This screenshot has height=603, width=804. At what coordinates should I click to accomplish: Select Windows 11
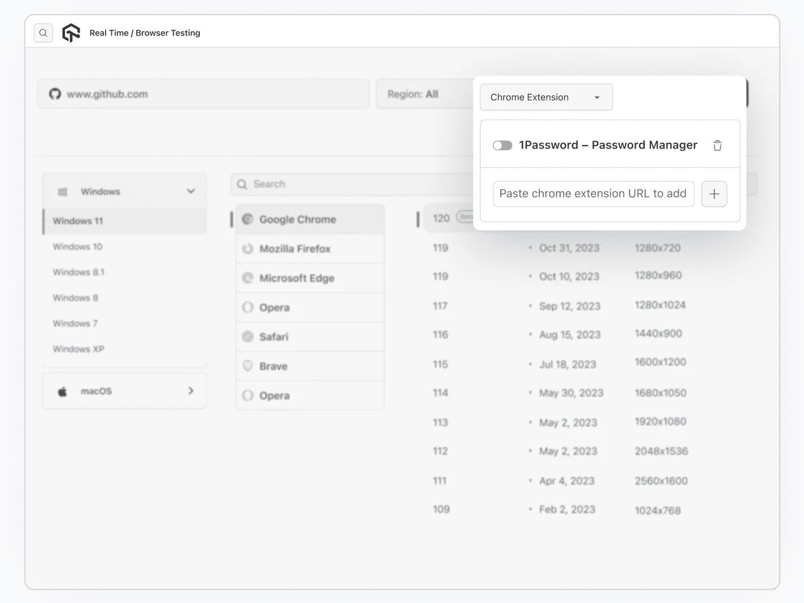tap(124, 221)
